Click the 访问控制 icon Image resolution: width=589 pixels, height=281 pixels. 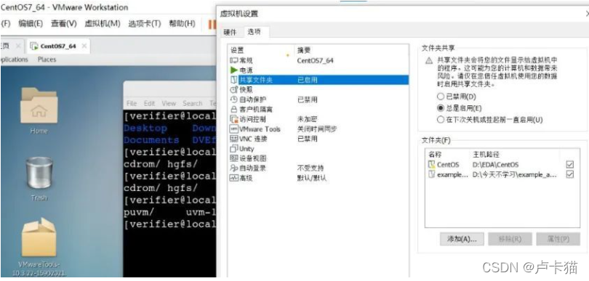point(233,119)
